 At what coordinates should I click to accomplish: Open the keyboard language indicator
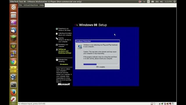(149, 1)
